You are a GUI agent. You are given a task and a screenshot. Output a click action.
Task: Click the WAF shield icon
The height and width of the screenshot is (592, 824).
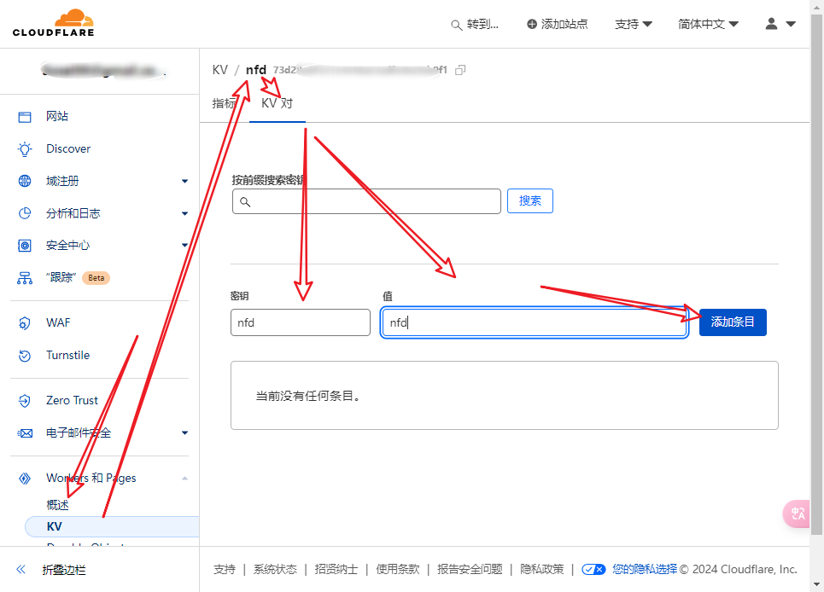point(25,322)
